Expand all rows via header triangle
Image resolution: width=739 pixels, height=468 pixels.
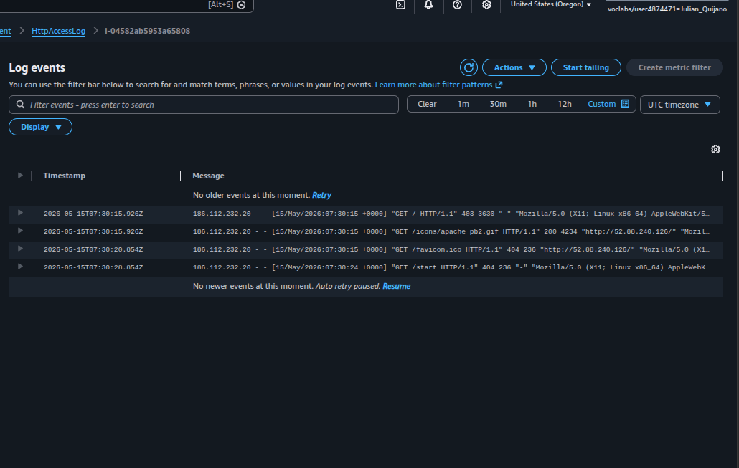click(20, 175)
